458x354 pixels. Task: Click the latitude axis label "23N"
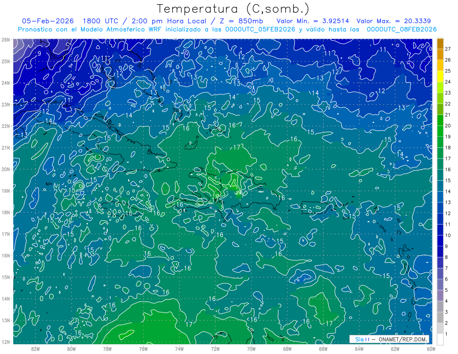5,104
